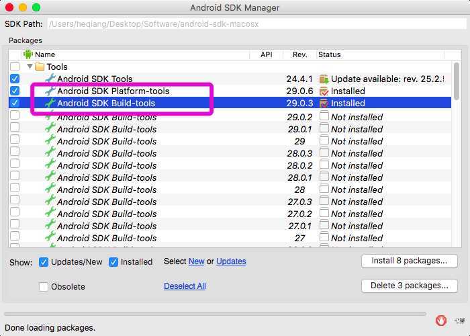Uncheck Build-tools 29.0.3 checkbox
This screenshot has width=470, height=336.
15,103
